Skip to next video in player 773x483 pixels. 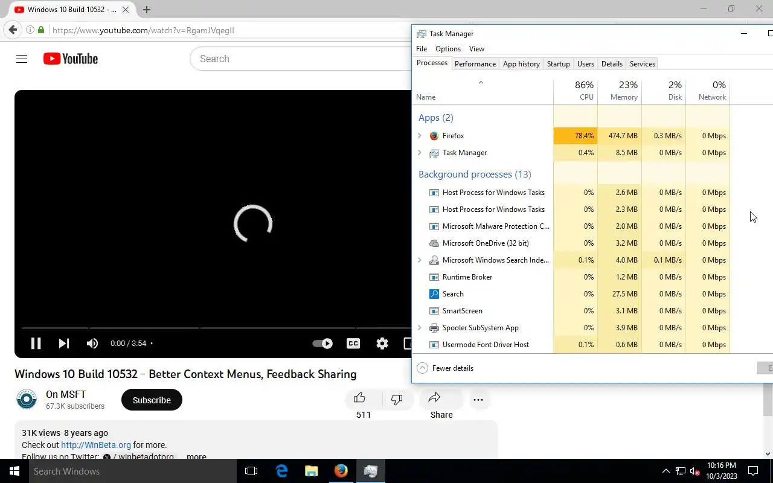pos(63,344)
